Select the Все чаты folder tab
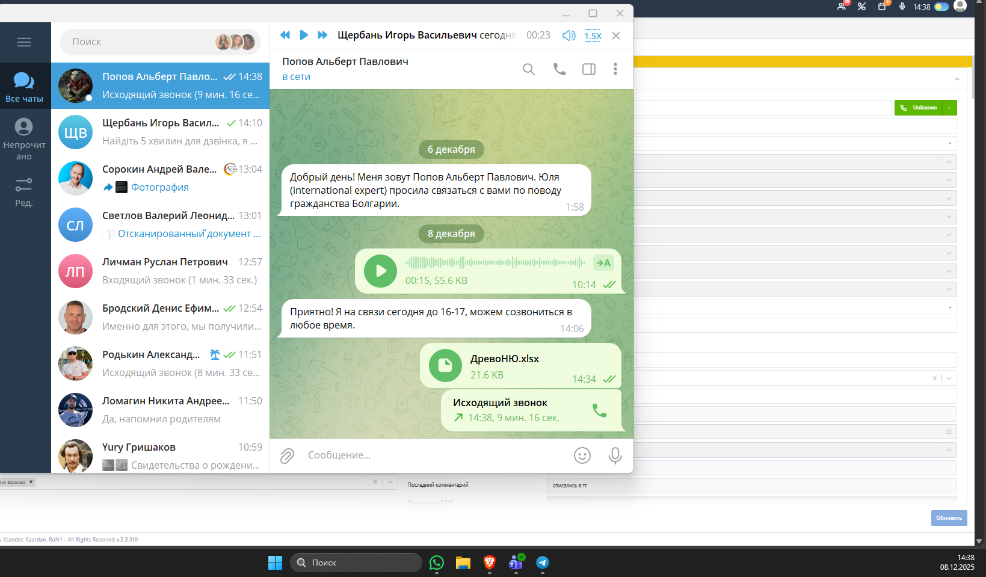The height and width of the screenshot is (577, 986). (24, 87)
